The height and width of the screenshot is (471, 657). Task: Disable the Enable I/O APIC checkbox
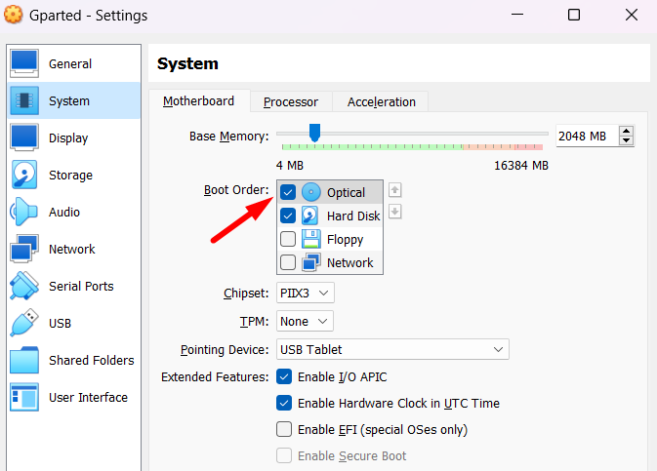point(284,376)
